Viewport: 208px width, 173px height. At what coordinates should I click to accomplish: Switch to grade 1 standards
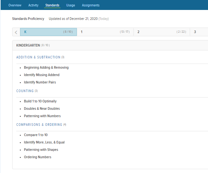[105, 32]
